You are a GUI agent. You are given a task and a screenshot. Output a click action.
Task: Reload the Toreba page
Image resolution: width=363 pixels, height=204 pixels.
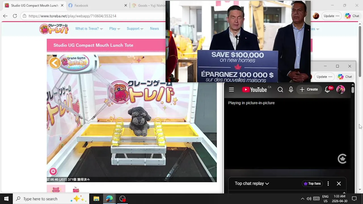[x=15, y=16]
